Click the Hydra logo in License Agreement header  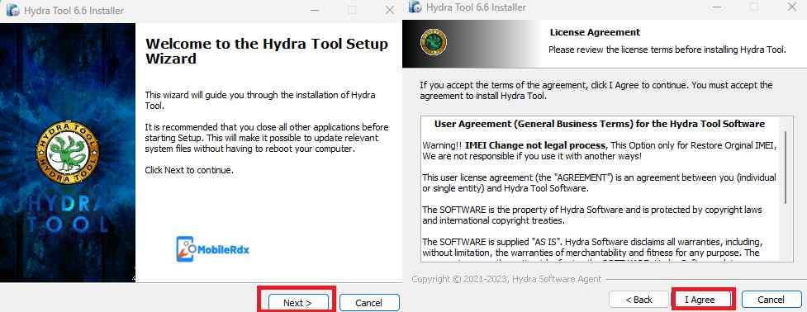click(x=434, y=42)
